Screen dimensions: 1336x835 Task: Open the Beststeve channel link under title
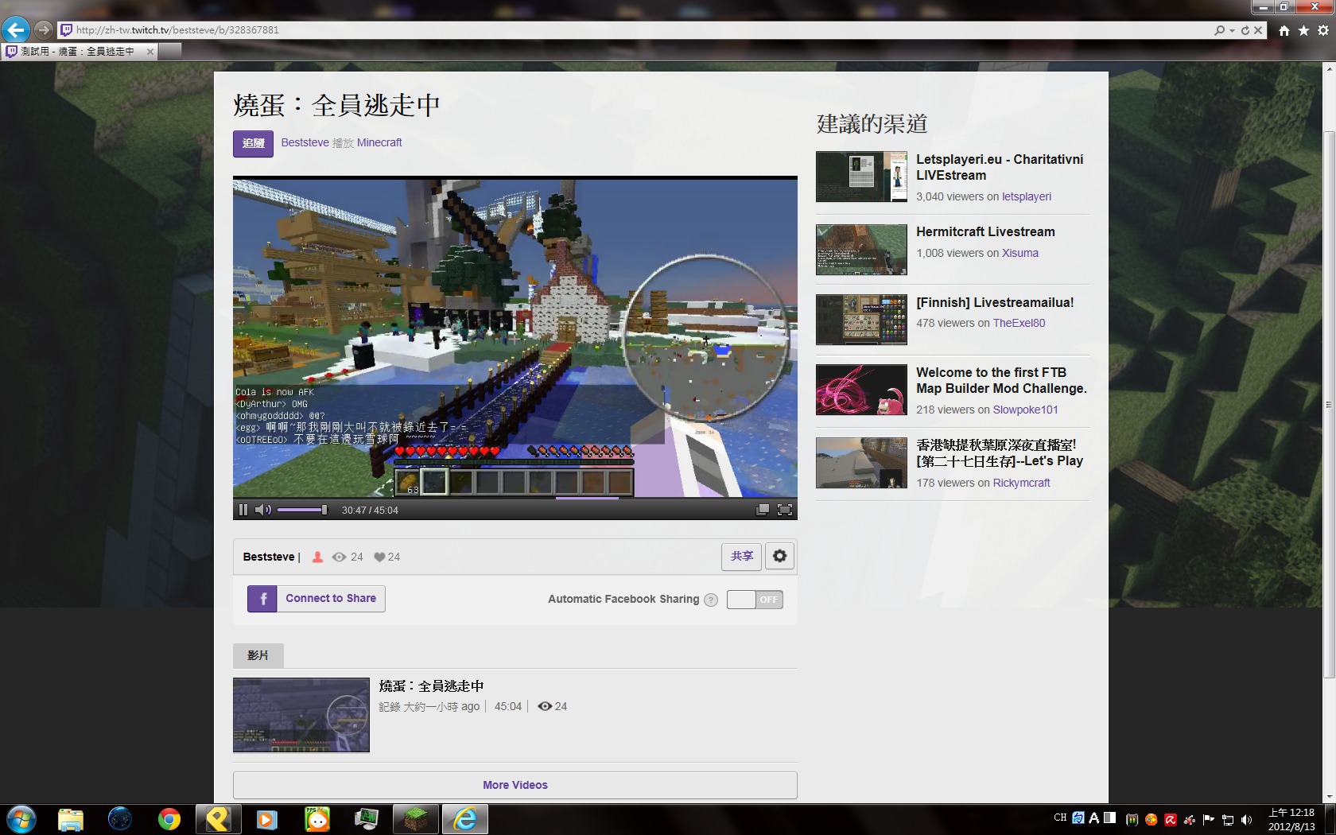click(x=305, y=142)
